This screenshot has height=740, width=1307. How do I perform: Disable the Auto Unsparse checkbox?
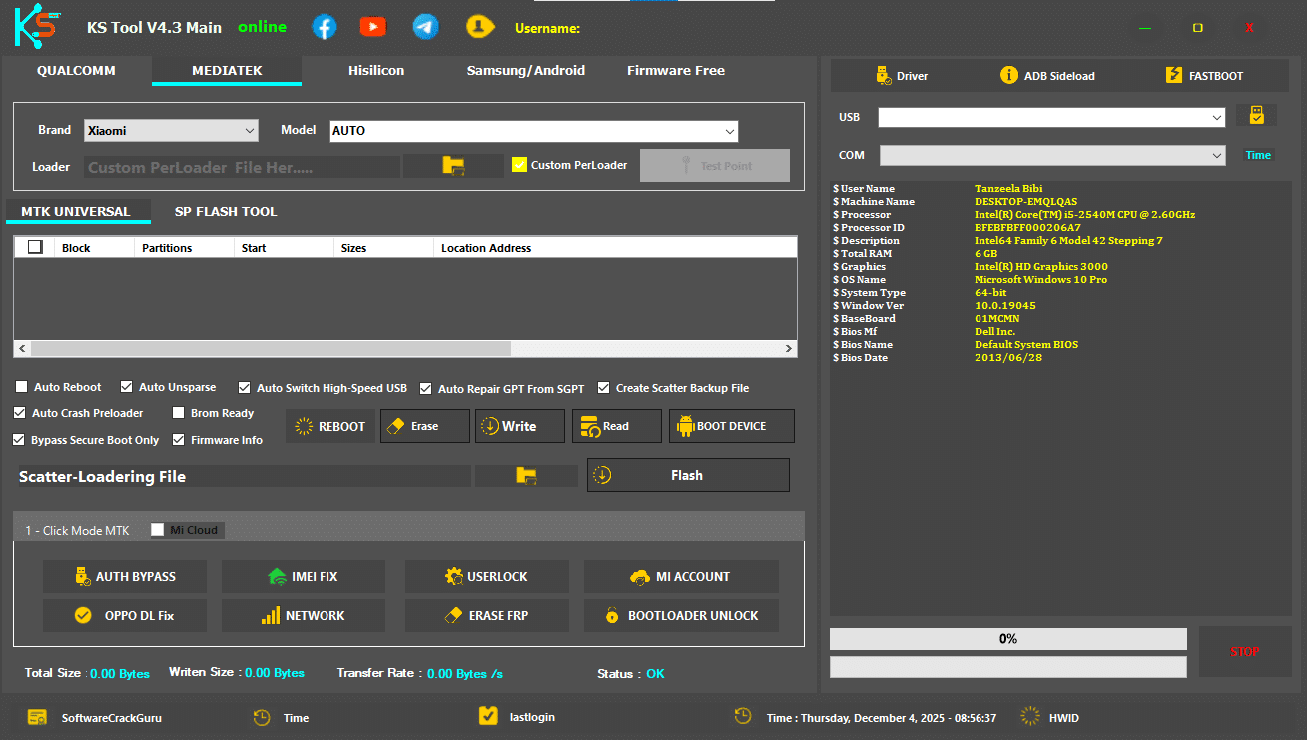pyautogui.click(x=126, y=387)
